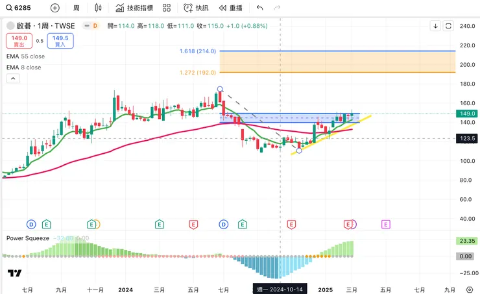Select the 1.272 (192.0) Fibonacci level label

pyautogui.click(x=198, y=73)
